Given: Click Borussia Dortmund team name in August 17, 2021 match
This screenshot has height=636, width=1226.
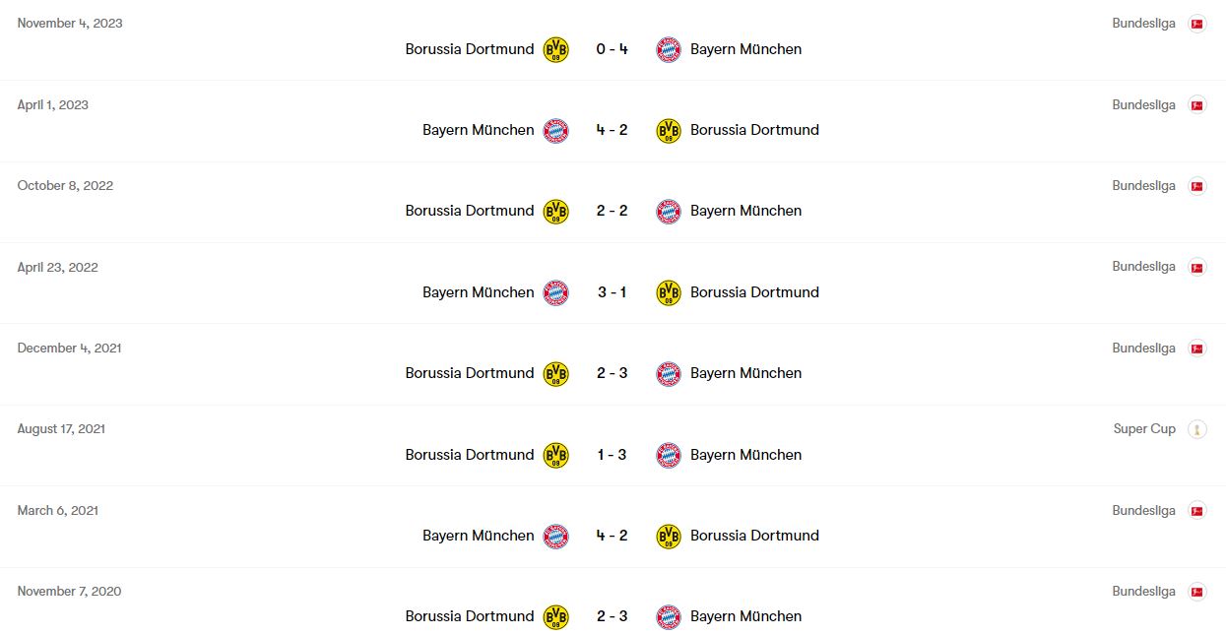Looking at the screenshot, I should point(470,455).
